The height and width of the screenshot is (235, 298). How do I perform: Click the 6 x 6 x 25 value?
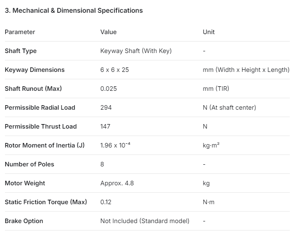[x=115, y=70]
